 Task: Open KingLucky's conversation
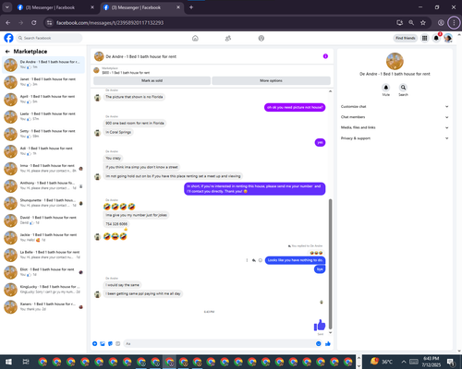pos(43,290)
